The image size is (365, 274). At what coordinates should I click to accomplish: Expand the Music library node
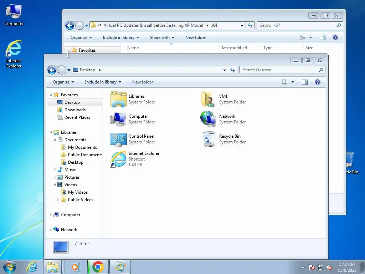55,169
